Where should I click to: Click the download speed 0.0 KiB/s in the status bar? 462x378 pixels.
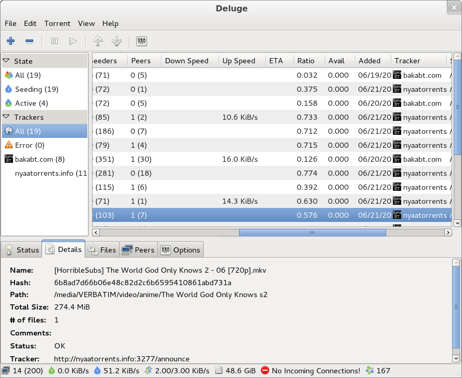(x=69, y=371)
